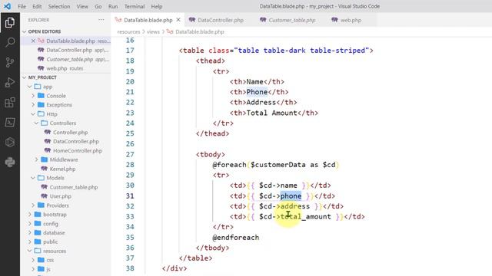Open Source Control view
The image size is (492, 276).
[10, 62]
